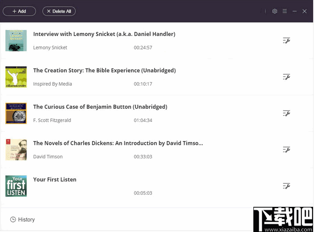Select title "The Novels of Charles Dickens: An Introduction"
The height and width of the screenshot is (232, 314).
(118, 143)
